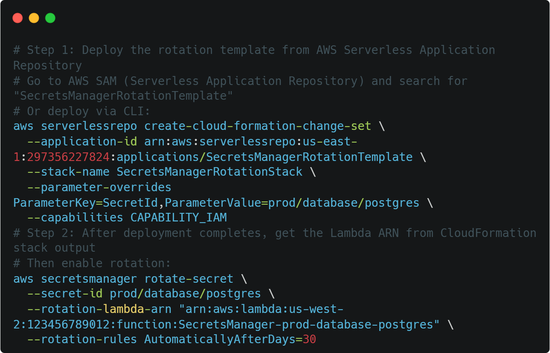Click the green maximize window dot
550x353 pixels.
point(50,18)
